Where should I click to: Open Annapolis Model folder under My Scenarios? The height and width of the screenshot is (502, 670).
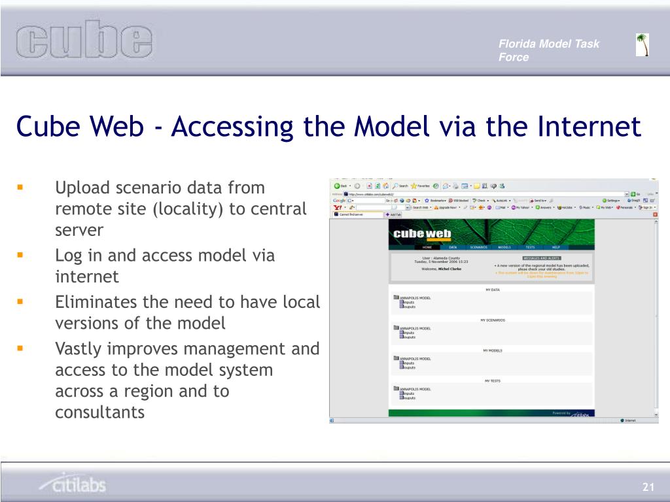pyautogui.click(x=412, y=328)
